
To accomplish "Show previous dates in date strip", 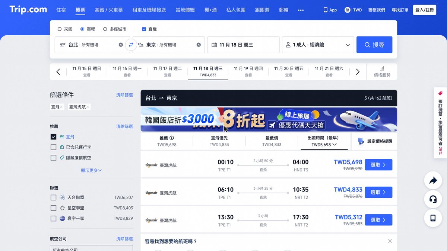I will coord(58,72).
